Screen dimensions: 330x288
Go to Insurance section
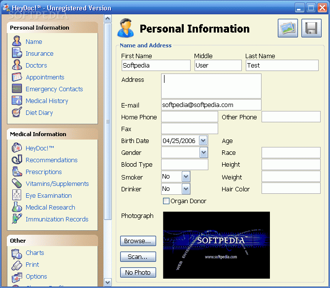(39, 54)
